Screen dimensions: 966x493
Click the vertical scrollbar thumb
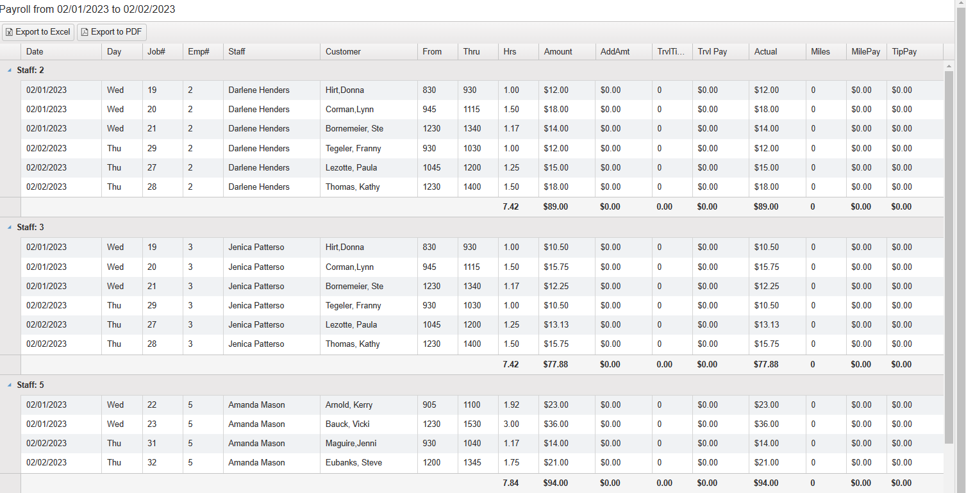949,256
